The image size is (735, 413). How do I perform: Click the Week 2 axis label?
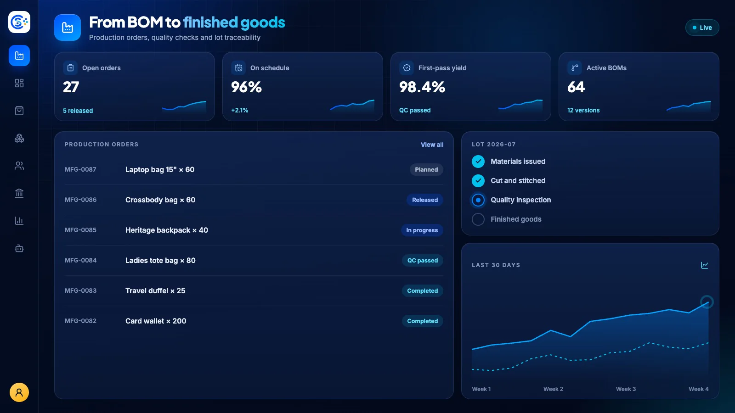tap(553, 389)
